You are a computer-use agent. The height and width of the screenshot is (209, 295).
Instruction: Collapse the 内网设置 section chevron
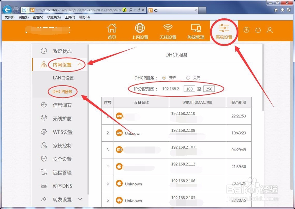pos(80,64)
